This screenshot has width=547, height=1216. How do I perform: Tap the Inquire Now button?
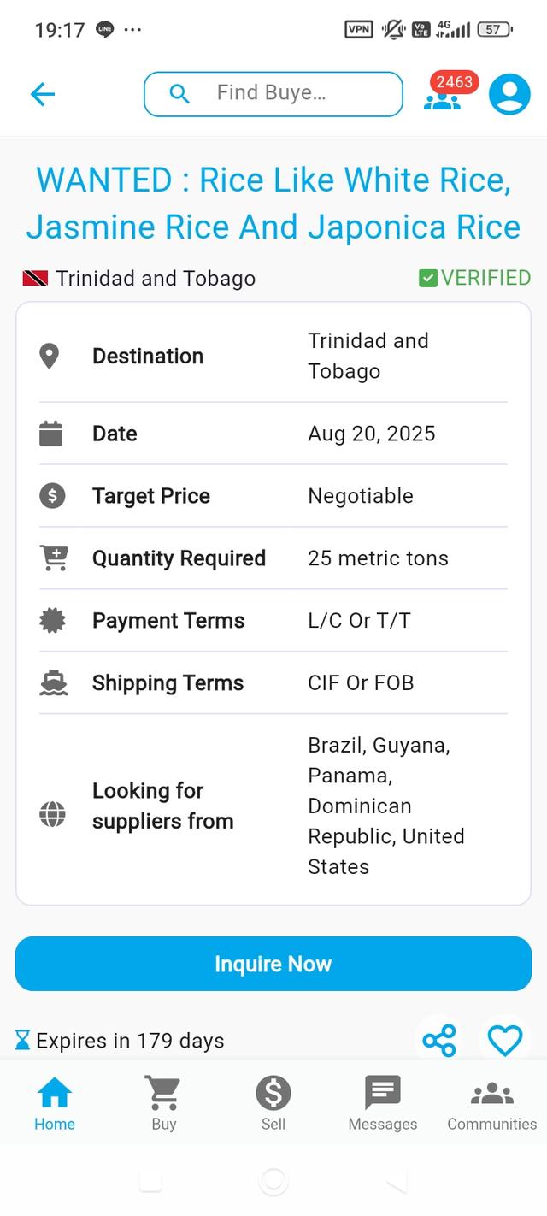coord(273,964)
